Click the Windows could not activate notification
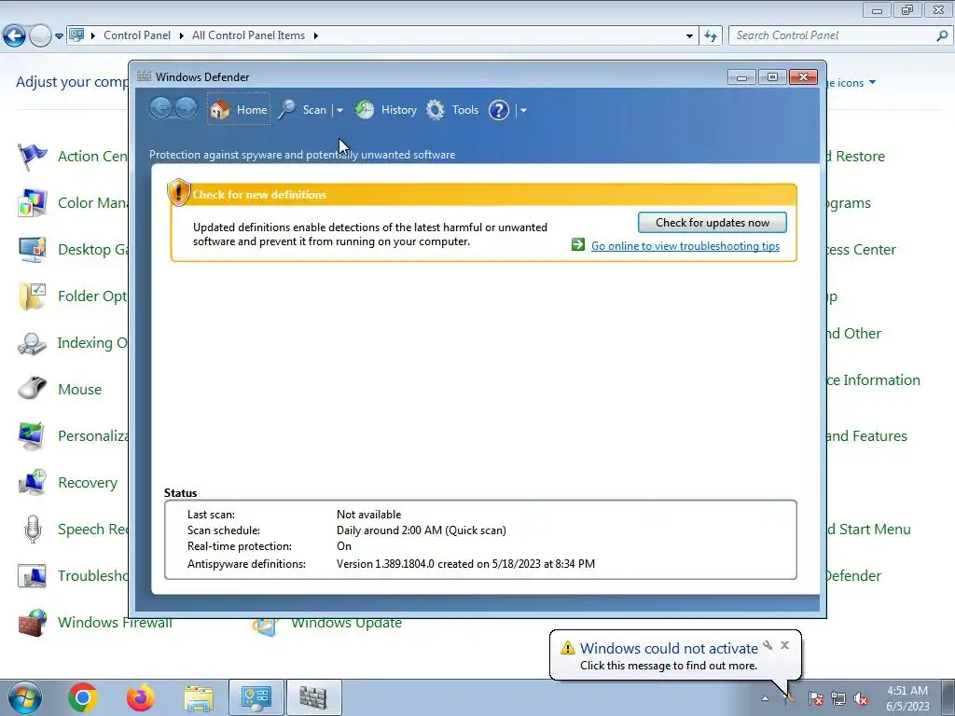Viewport: 955px width, 716px height. pyautogui.click(x=668, y=656)
